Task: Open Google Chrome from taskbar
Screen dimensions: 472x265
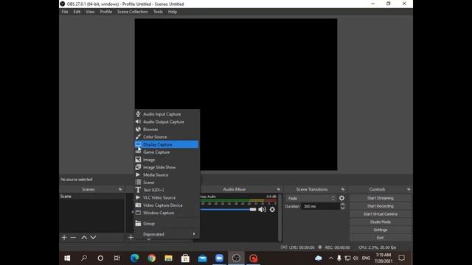Action: click(151, 258)
